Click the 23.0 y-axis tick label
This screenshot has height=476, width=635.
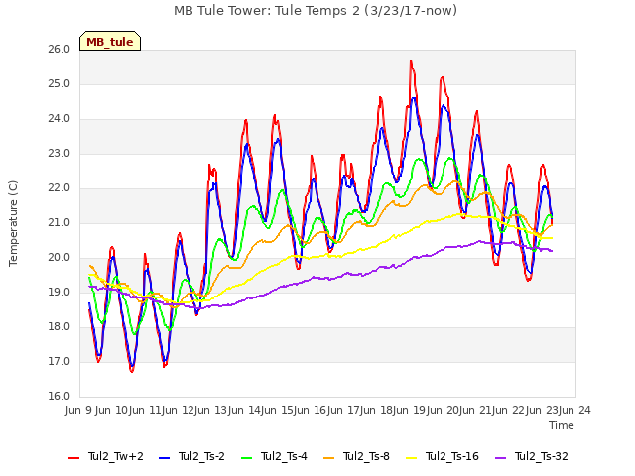click(60, 154)
